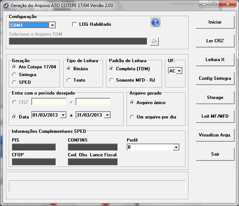
Task: Open the end date 31/03/2013 picker
Action: 107,115
